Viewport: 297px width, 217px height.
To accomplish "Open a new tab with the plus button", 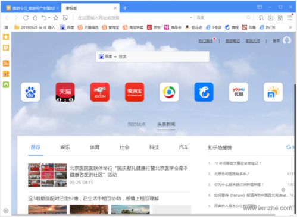I will (125, 8).
